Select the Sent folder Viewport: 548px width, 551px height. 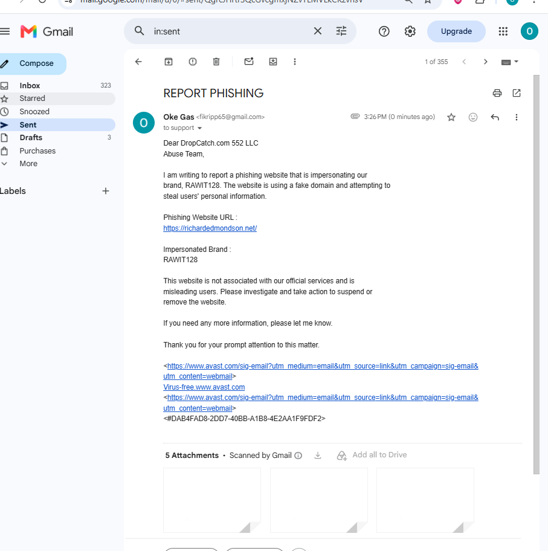(x=57, y=124)
